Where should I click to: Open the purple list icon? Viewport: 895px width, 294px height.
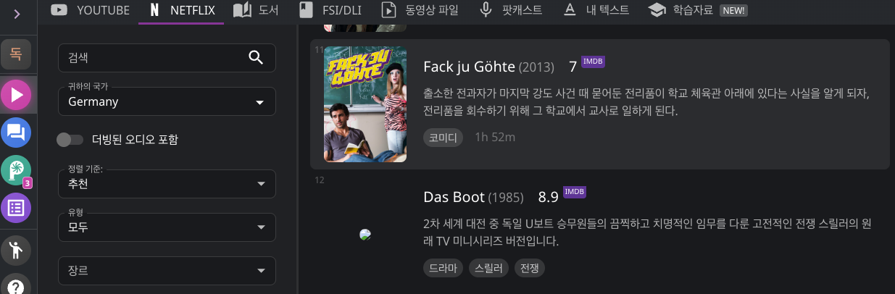16,208
